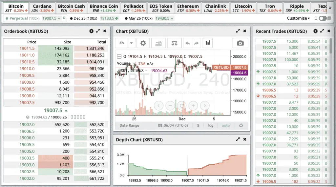336x187 pixels.
Task: Select the Bitcoin XBT tab
Action: tap(16, 8)
